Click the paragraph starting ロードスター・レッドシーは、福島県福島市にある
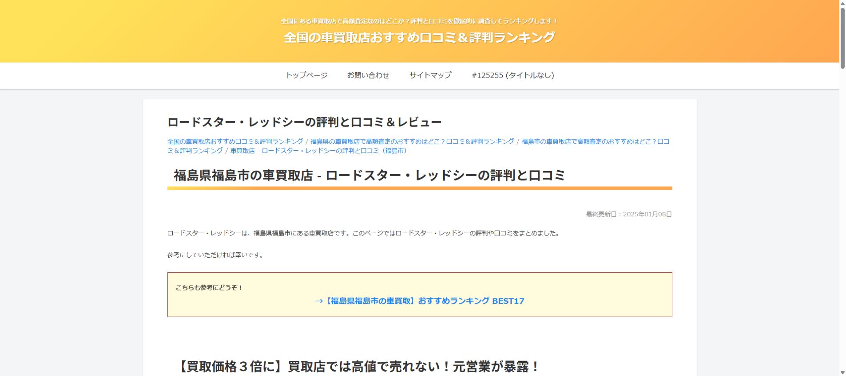 [x=364, y=233]
